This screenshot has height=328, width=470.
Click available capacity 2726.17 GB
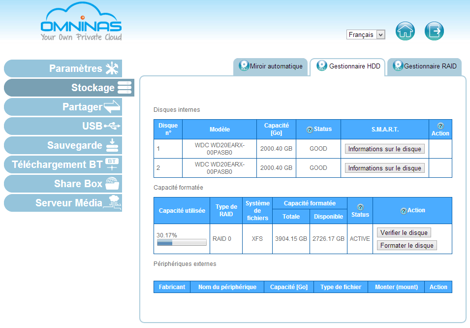click(x=329, y=239)
